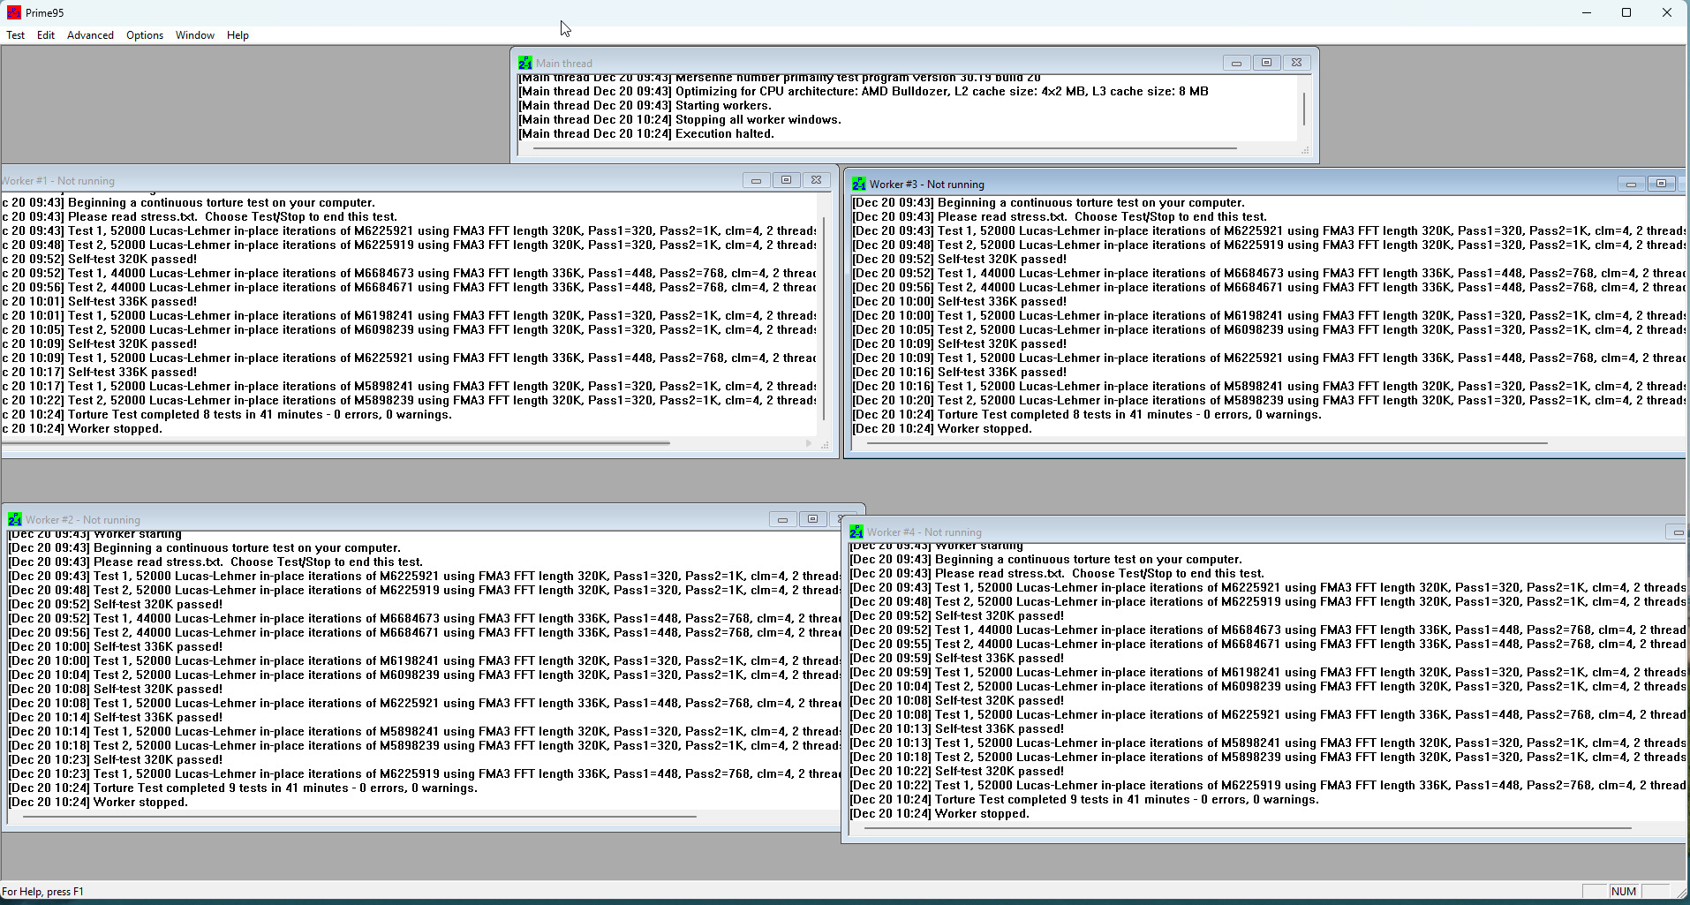Minimize the Worker #2 window
Viewport: 1690px width, 905px height.
pyautogui.click(x=782, y=519)
